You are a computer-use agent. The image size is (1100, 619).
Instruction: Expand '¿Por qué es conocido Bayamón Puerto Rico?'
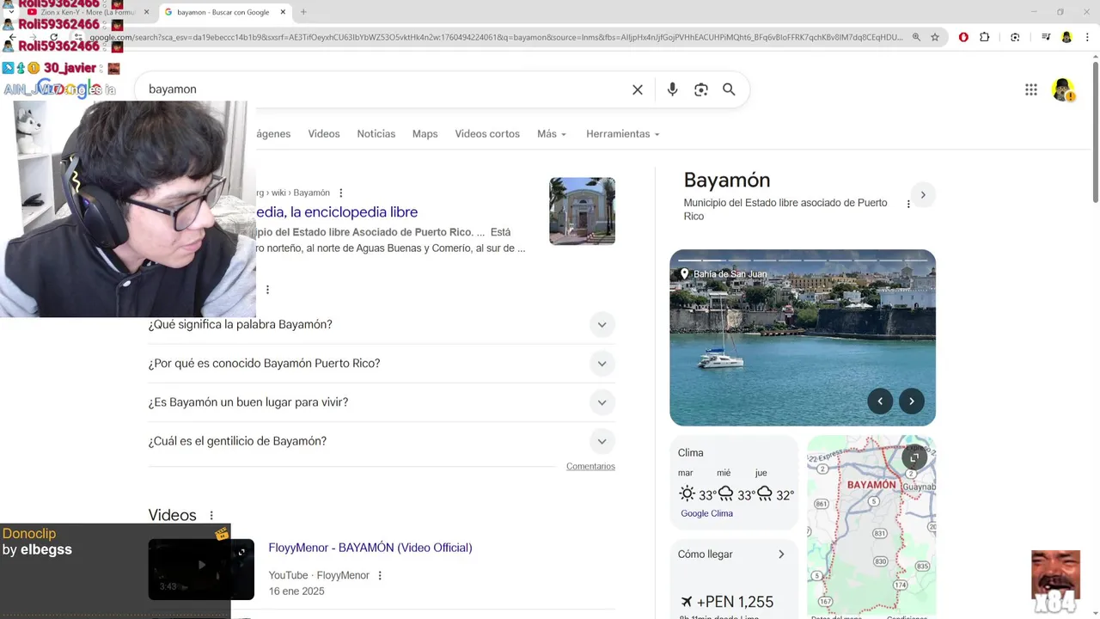pos(382,363)
